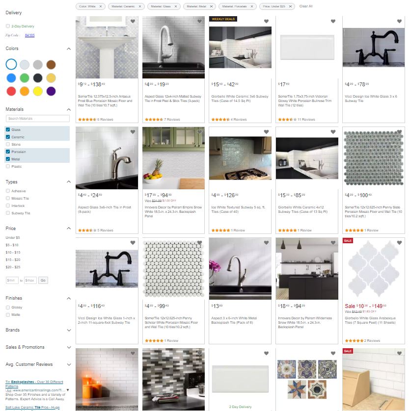Click the Search Materials input field

pos(38,119)
